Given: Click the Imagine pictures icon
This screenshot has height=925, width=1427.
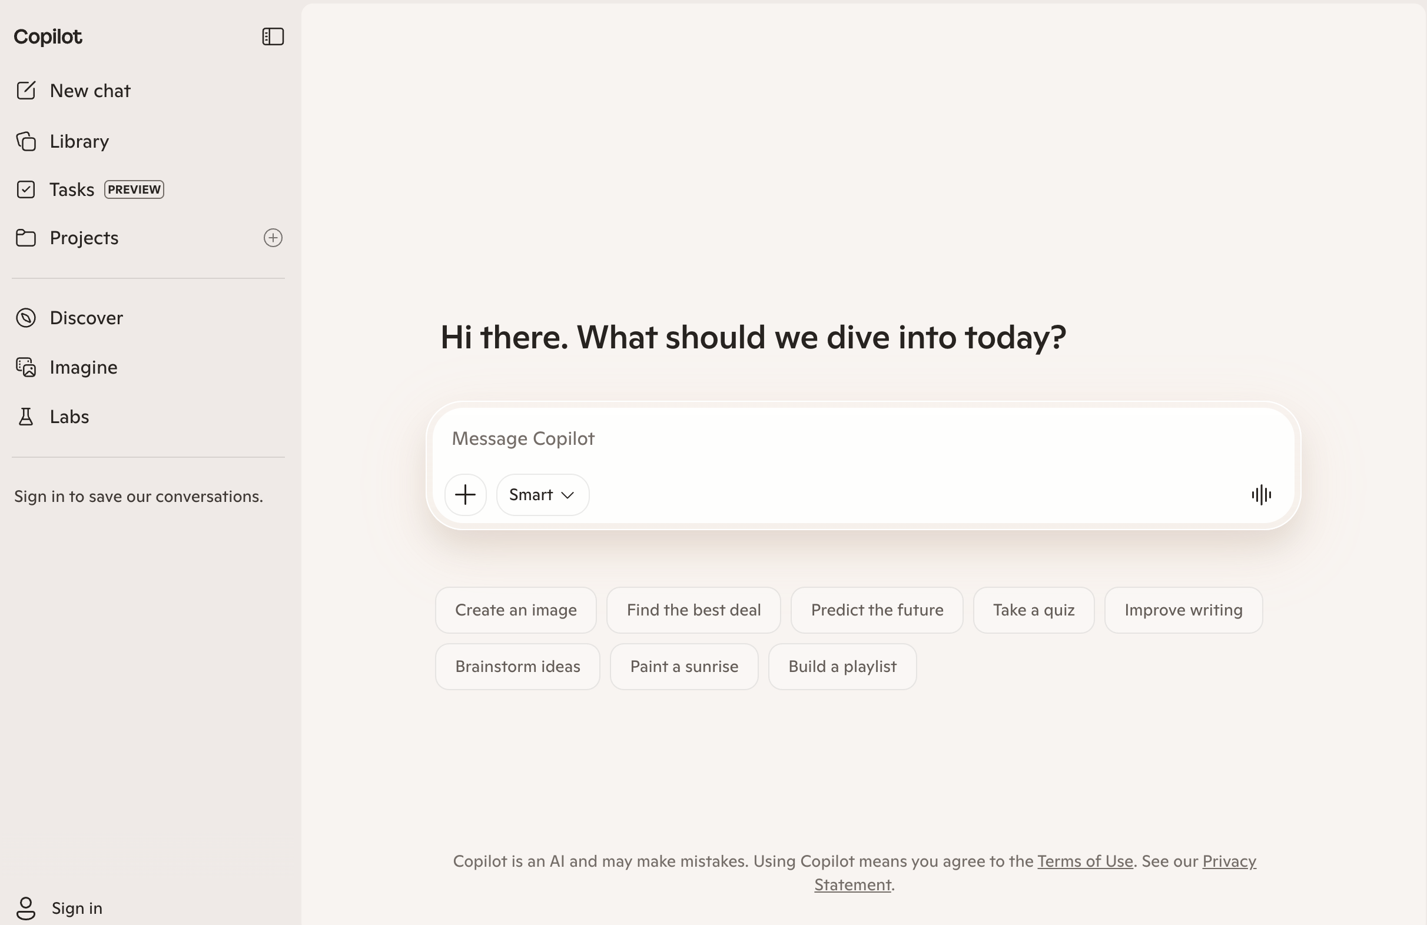Looking at the screenshot, I should click(26, 367).
